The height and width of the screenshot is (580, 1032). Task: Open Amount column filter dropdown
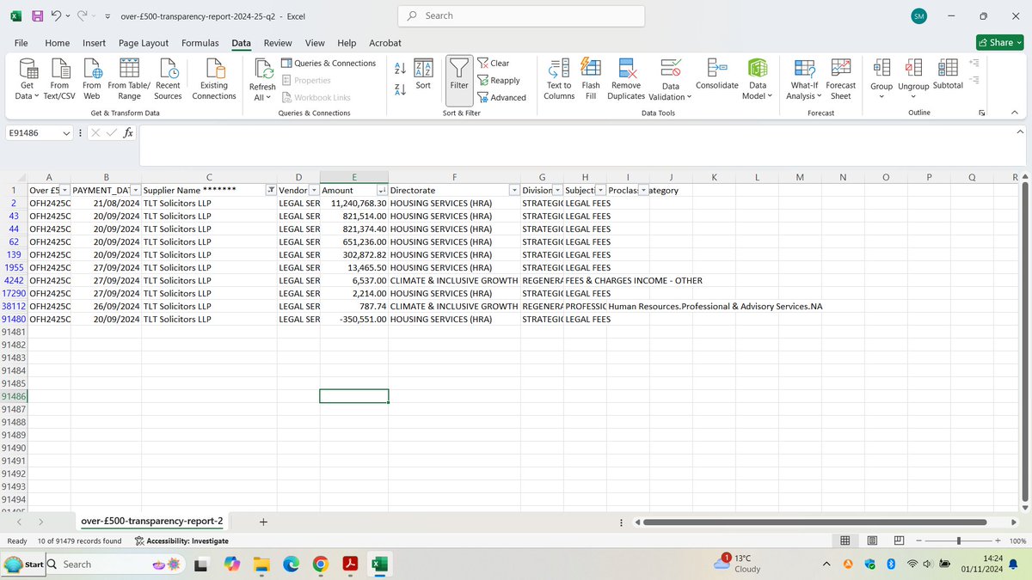pos(383,190)
